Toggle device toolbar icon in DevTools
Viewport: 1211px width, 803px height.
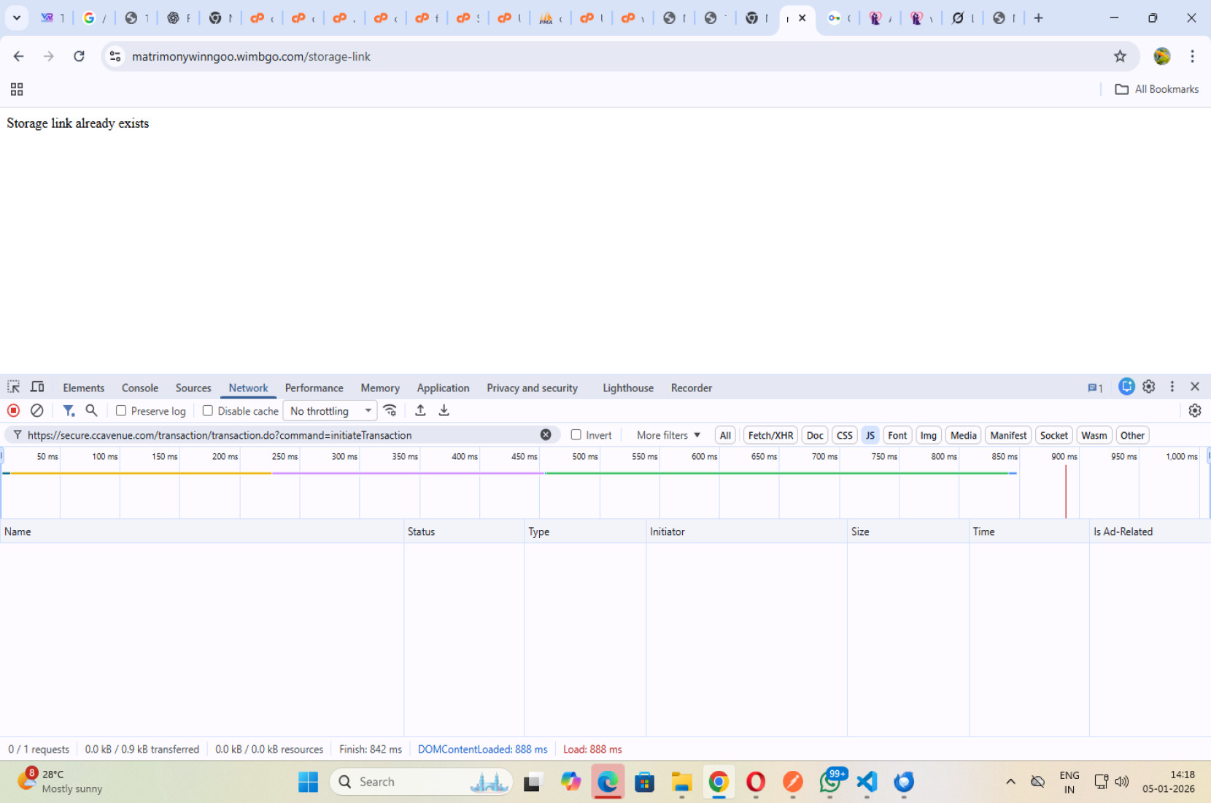coord(37,387)
